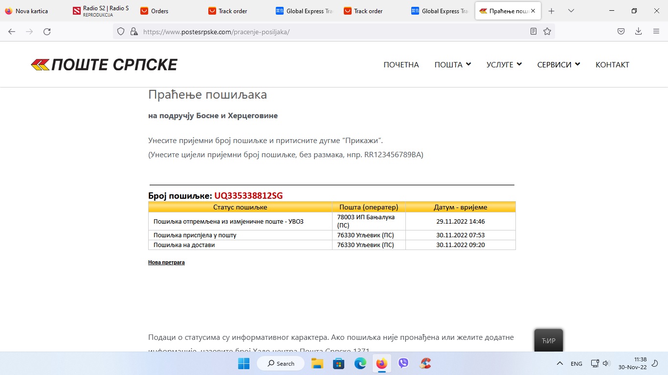Reload the page with the refresh icon
668x375 pixels.
pos(47,31)
